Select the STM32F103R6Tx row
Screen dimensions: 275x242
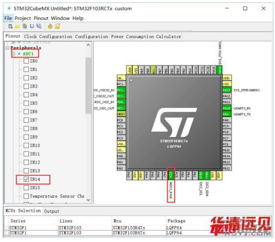[139, 233]
